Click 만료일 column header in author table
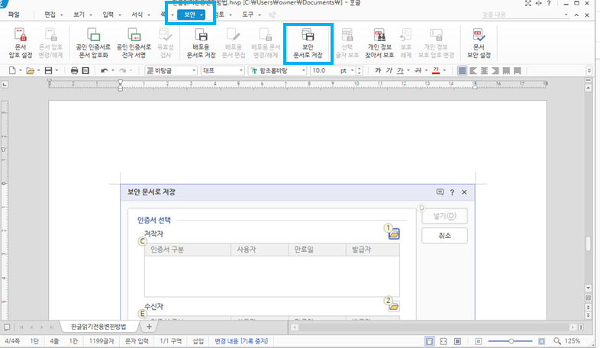Image resolution: width=600 pixels, height=348 pixels. coord(318,250)
